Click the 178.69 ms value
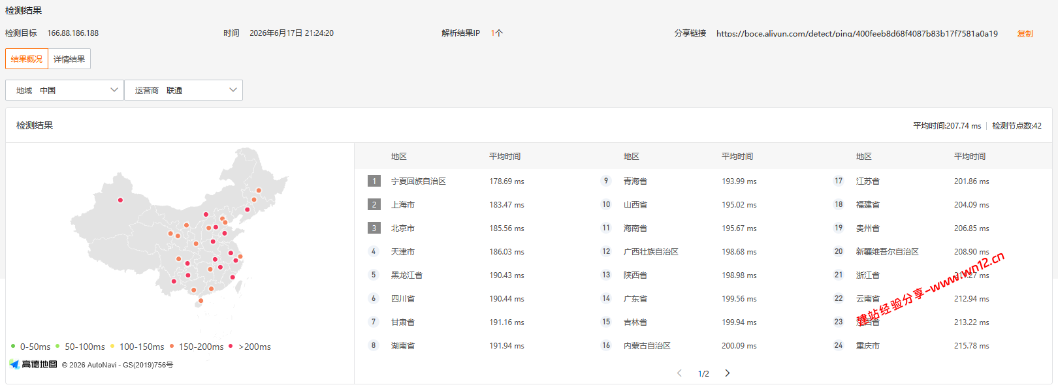The width and height of the screenshot is (1058, 389). [x=507, y=181]
